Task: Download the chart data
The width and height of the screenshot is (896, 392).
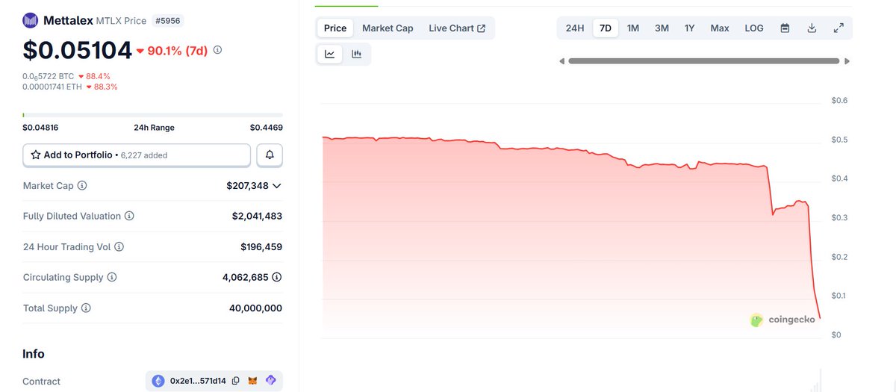Action: pyautogui.click(x=812, y=28)
